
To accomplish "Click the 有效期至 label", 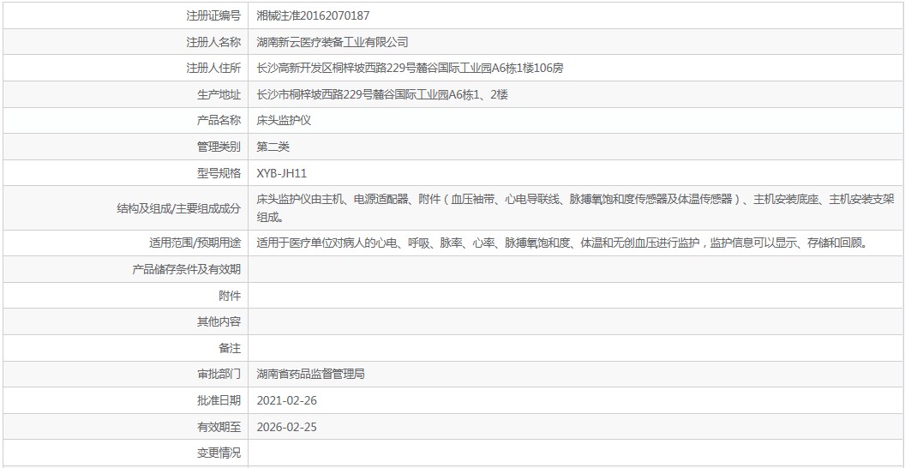I will (219, 427).
